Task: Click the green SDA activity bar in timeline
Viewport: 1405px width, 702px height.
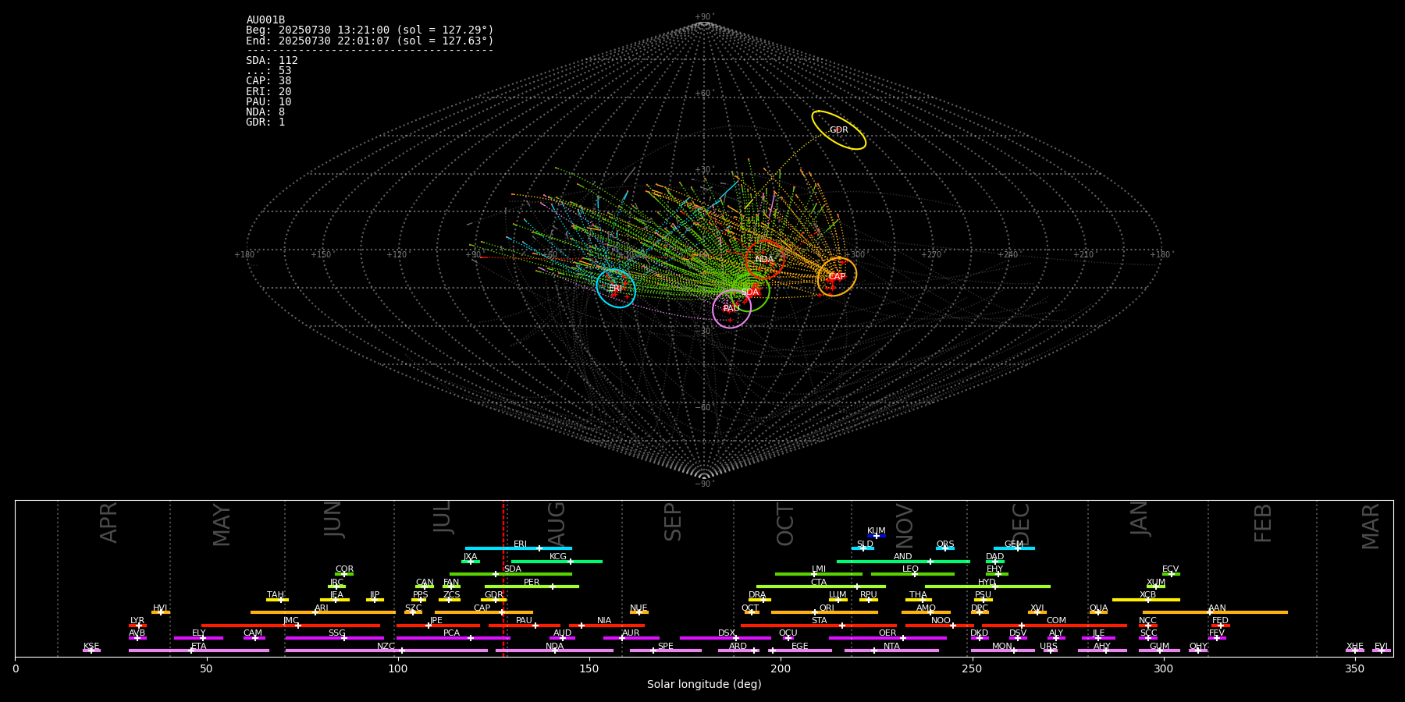Action: (510, 574)
